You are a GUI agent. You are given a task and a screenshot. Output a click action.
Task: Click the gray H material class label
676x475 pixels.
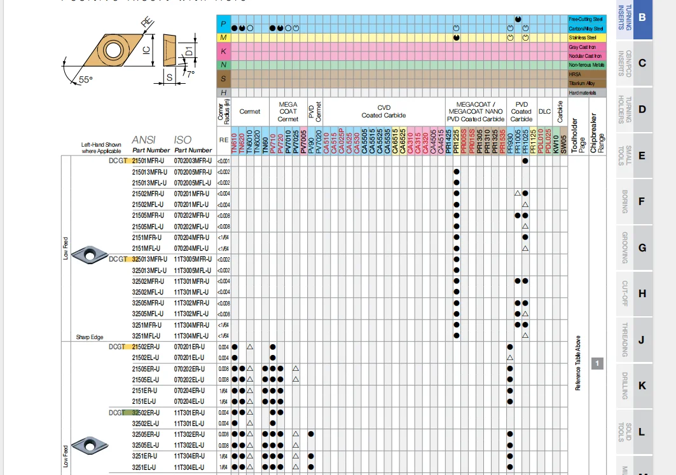223,93
